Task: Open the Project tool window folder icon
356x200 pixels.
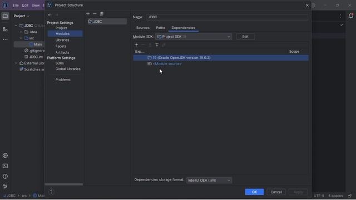Action: (5, 16)
